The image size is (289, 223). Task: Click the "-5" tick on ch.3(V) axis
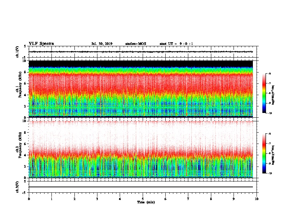[x=24, y=193]
